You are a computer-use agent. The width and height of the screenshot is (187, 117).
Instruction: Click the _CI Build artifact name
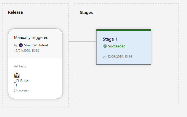pyautogui.click(x=21, y=81)
